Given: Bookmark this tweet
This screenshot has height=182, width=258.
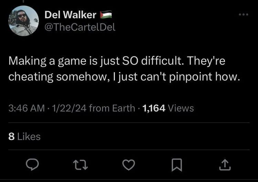Looking at the screenshot, I should click(x=176, y=165).
